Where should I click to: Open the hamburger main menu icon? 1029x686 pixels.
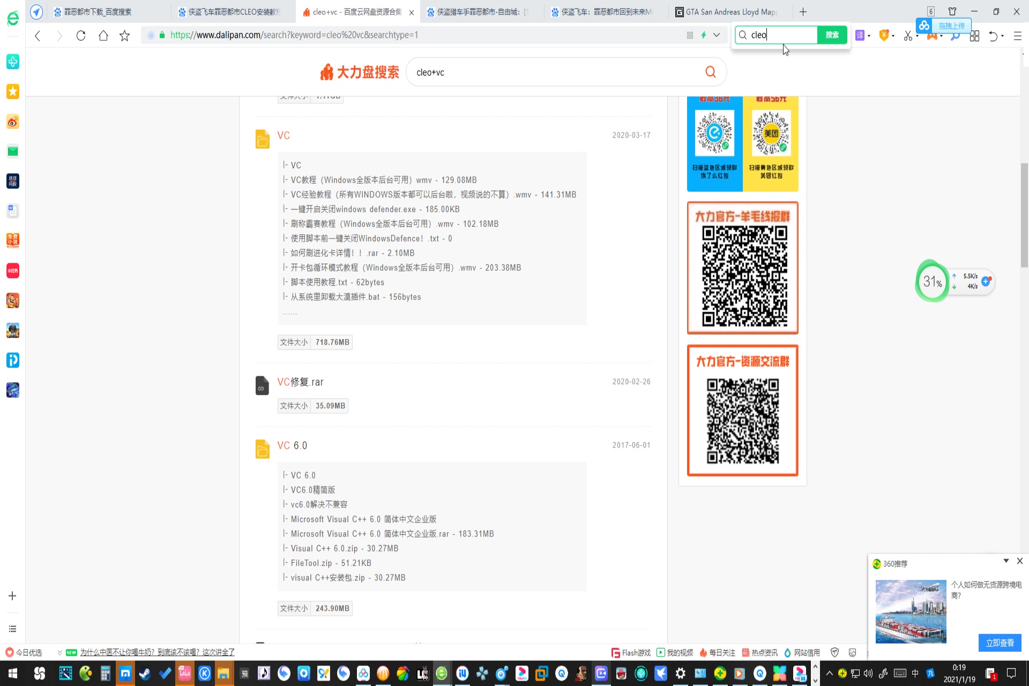(x=1017, y=36)
